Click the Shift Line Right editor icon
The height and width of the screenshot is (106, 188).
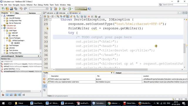tap(85, 16)
